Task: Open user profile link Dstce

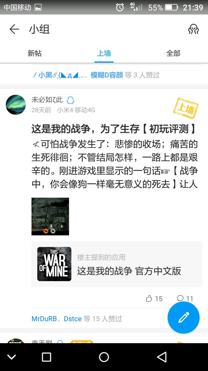Action: [x=73, y=319]
